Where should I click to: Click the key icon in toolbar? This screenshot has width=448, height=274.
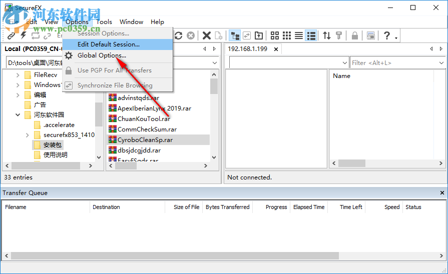pyautogui.click(x=338, y=35)
